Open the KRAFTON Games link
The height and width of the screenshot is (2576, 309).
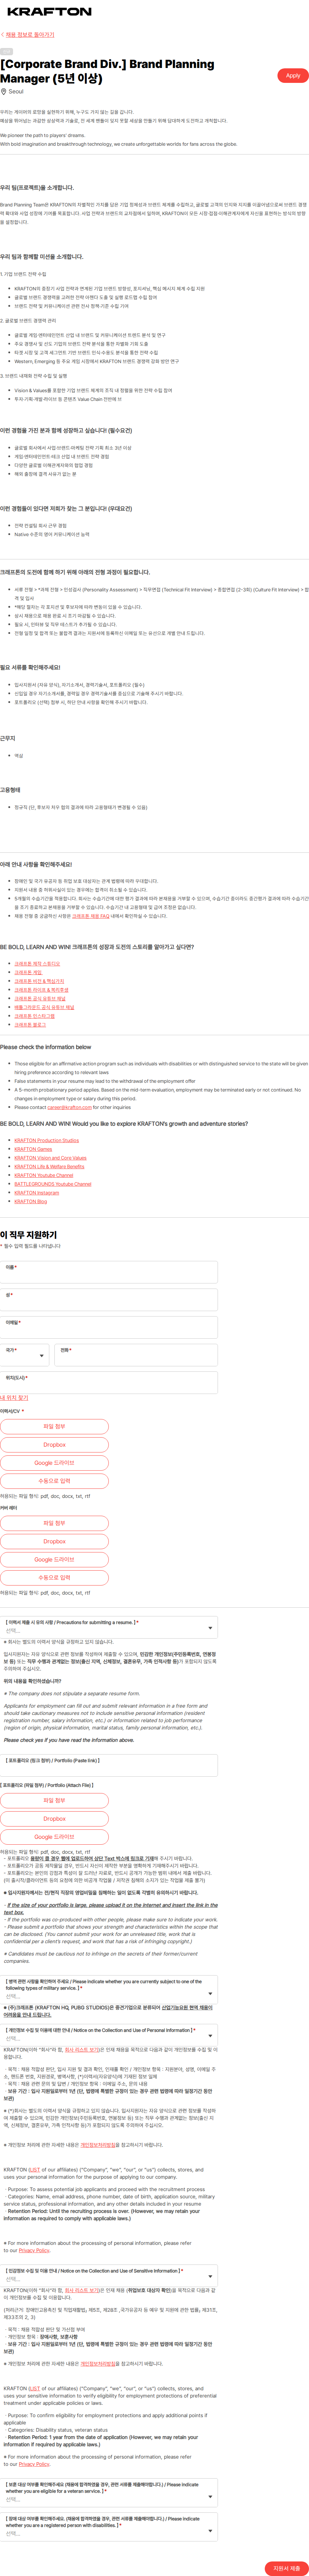[x=33, y=1149]
